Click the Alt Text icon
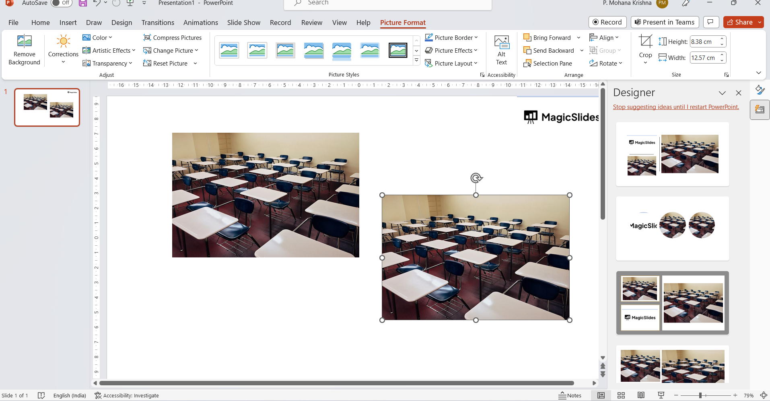The image size is (770, 401). click(x=501, y=43)
